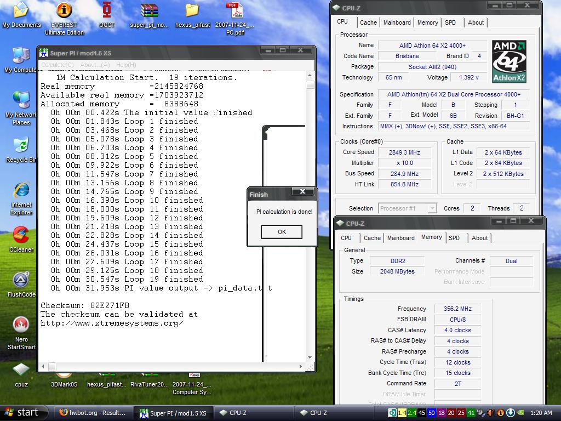
Task: Expand the Processor #1 selection dropdown
Action: (x=432, y=208)
